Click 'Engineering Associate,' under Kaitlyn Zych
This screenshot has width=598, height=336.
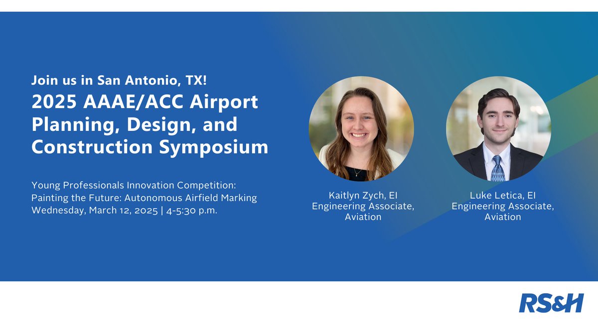(x=363, y=206)
